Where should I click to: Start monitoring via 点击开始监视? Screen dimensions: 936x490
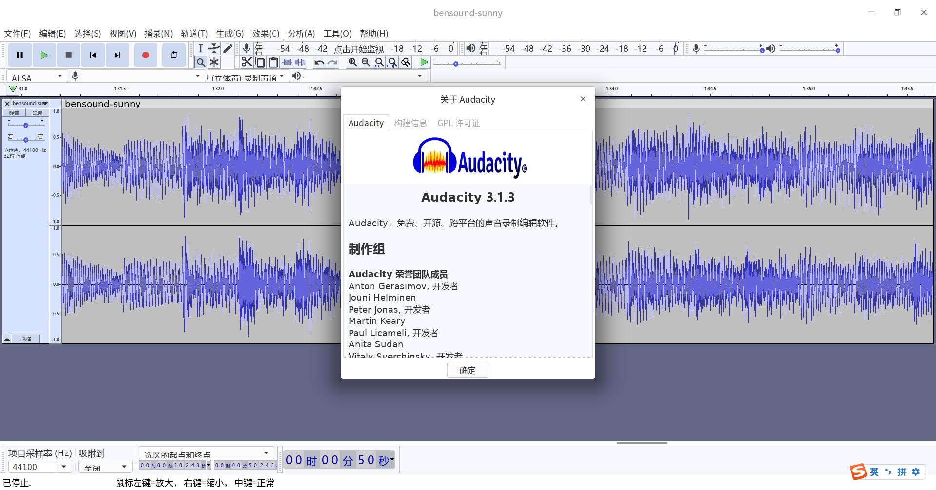point(359,49)
